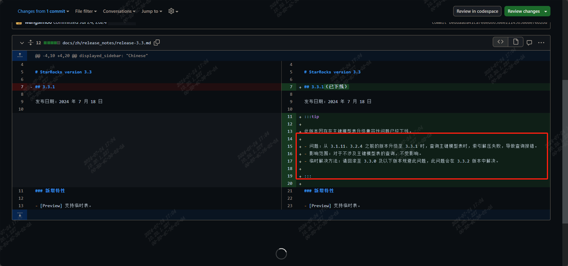Screen dimensions: 568x266
Task: Click added line 16 '影响范围'
Action: [x=363, y=154]
